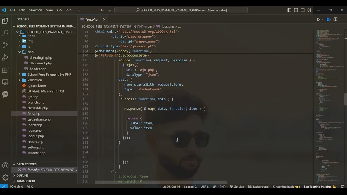The height and width of the screenshot is (195, 347).
Task: Toggle the secondary side bar
Action: (x=303, y=10)
